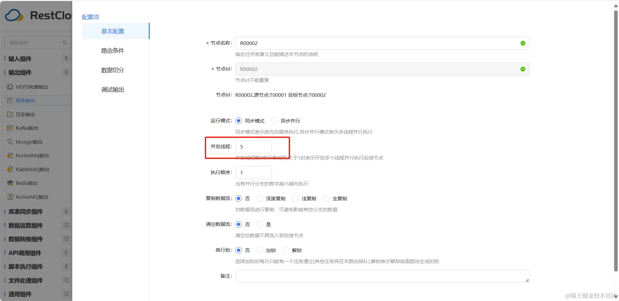Click the 搜索组件 search box
The image size is (619, 301).
coord(38,43)
